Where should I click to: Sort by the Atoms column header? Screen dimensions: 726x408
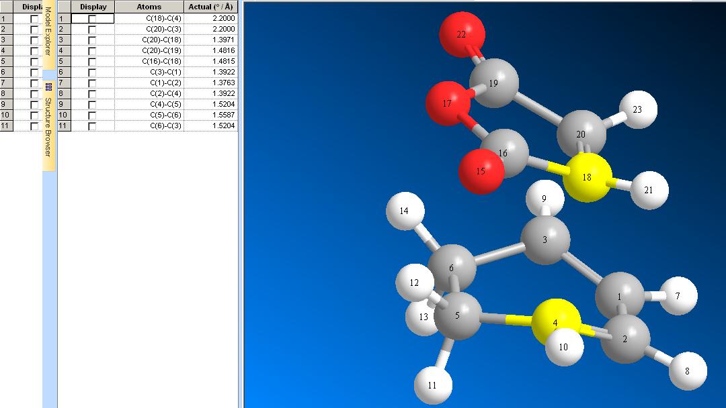point(149,7)
